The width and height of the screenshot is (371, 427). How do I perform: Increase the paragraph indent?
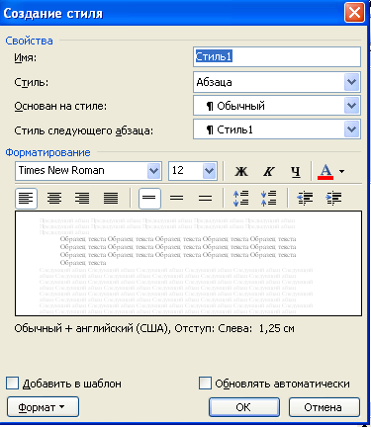333,199
